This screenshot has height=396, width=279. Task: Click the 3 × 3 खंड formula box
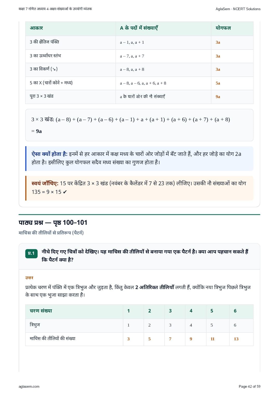coord(139,125)
